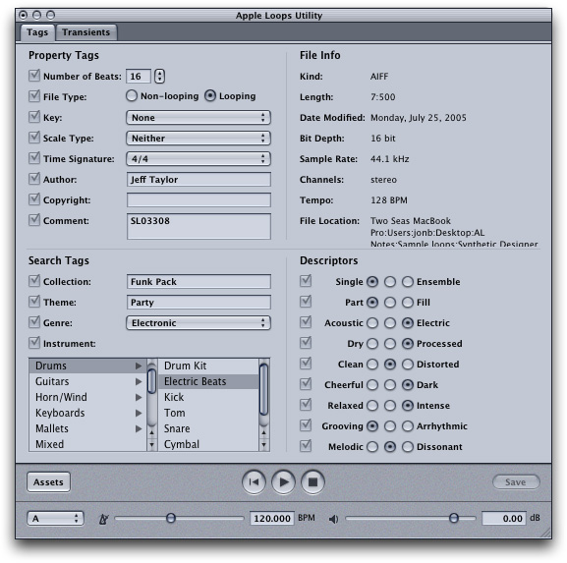The width and height of the screenshot is (567, 563).
Task: Select the Looping radio button
Action: coord(210,96)
